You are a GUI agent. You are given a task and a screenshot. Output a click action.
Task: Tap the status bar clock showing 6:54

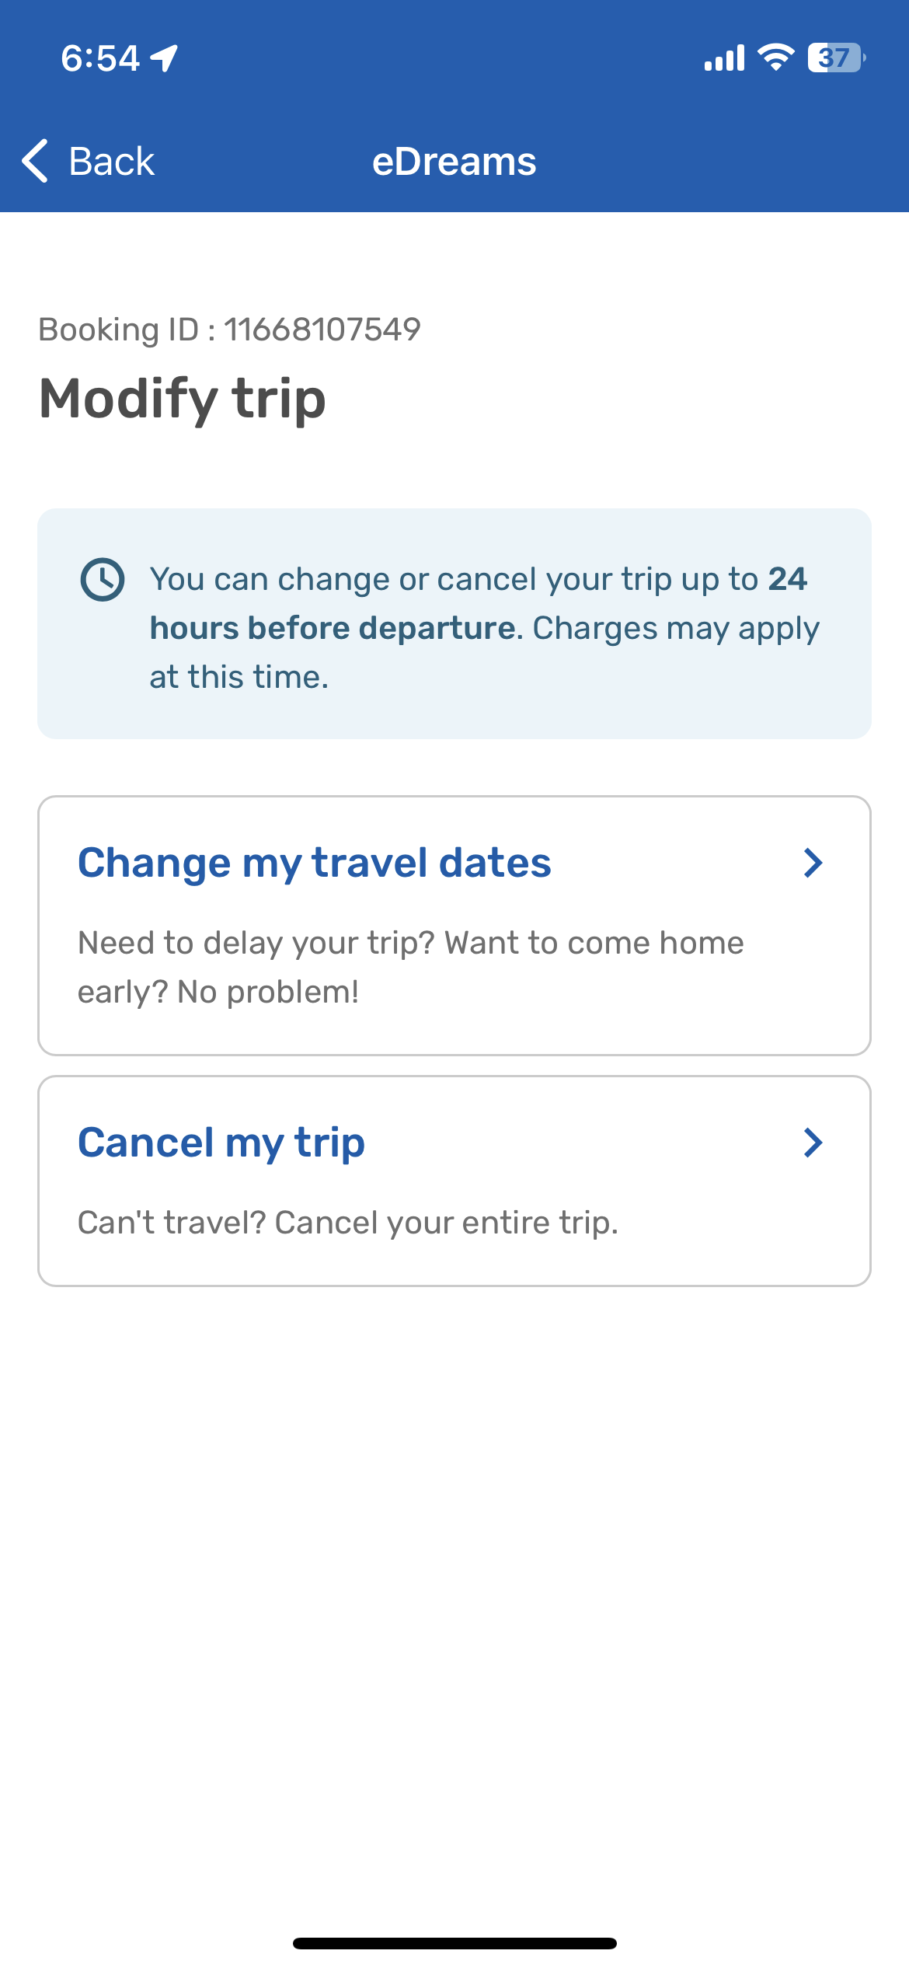(100, 58)
